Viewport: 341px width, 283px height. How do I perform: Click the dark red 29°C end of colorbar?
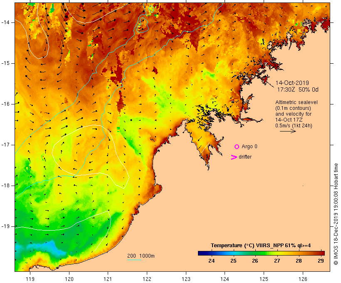coord(321,253)
